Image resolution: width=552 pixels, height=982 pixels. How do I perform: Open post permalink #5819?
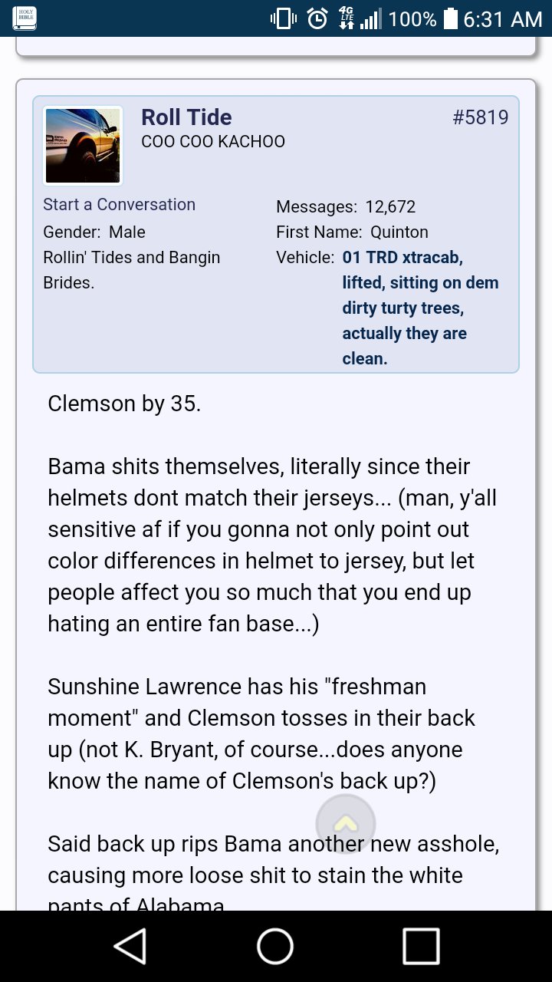pos(481,117)
